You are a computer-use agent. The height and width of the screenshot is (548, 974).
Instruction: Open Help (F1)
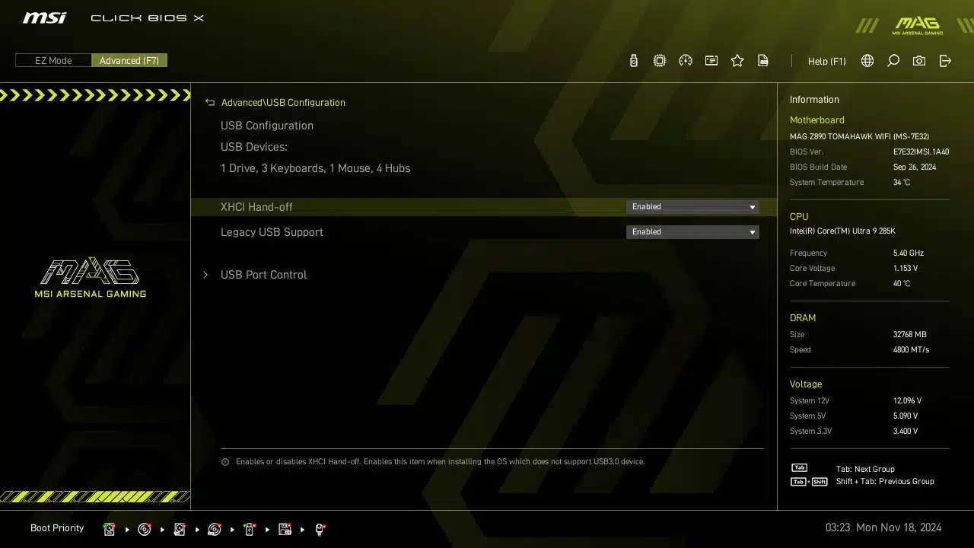[x=827, y=61]
